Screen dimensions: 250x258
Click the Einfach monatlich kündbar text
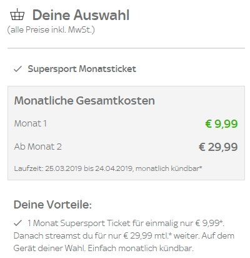(x=141, y=248)
